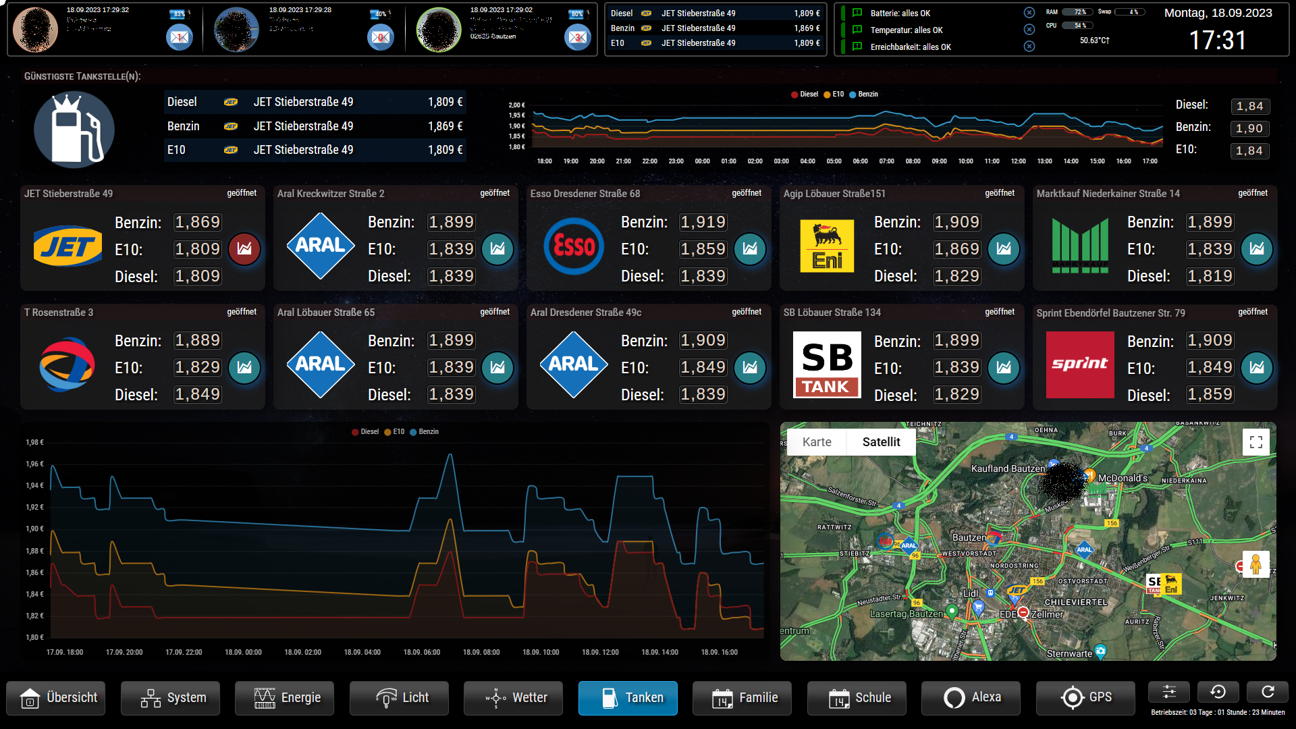
Task: Toggle map fullscreen view
Action: tap(1256, 443)
